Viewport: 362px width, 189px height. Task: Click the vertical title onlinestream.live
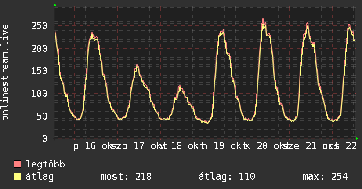coord(5,72)
